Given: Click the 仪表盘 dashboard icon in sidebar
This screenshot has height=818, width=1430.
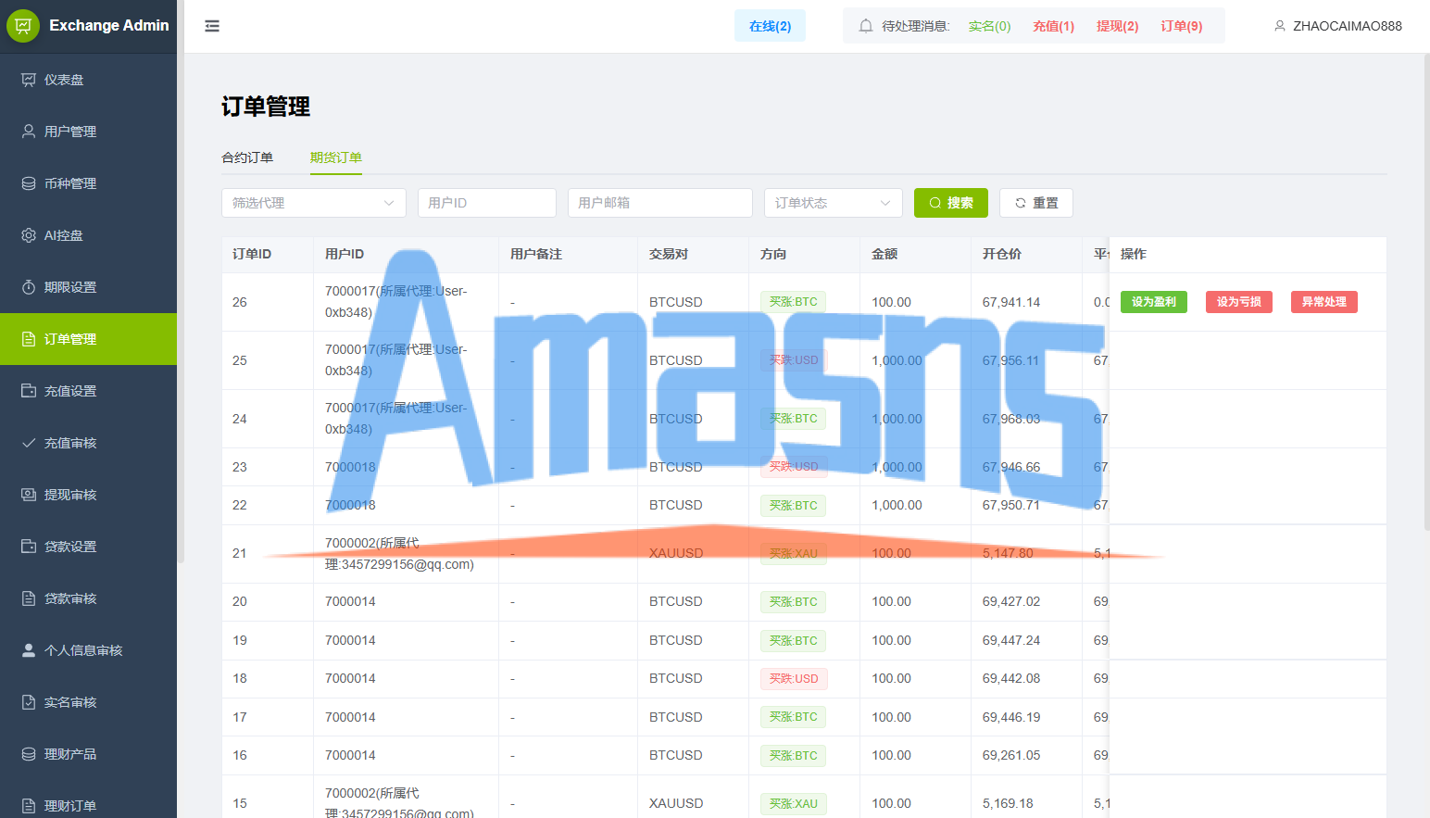Looking at the screenshot, I should [x=29, y=80].
